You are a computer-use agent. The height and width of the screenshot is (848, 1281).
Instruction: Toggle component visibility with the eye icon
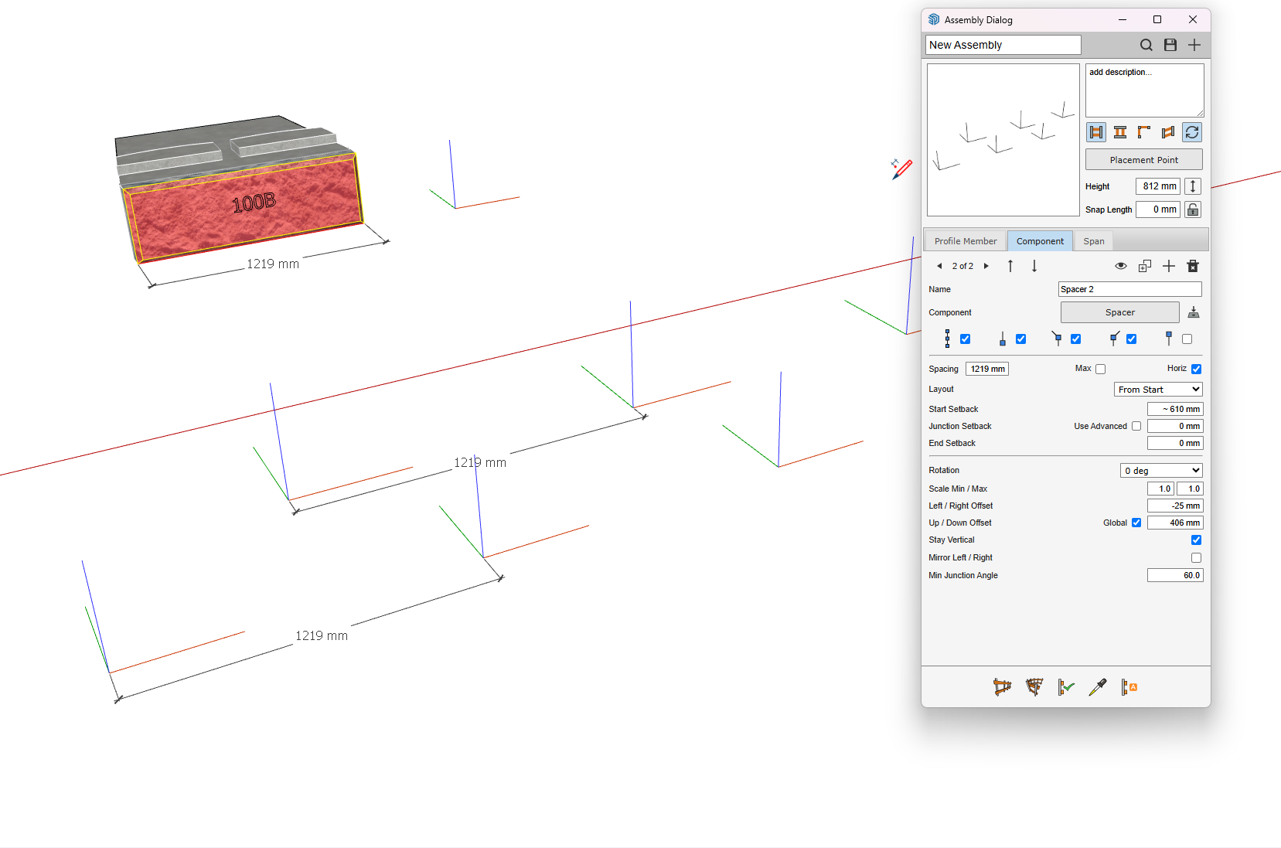tap(1120, 266)
